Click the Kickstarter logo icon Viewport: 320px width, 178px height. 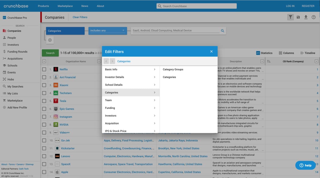point(57,148)
